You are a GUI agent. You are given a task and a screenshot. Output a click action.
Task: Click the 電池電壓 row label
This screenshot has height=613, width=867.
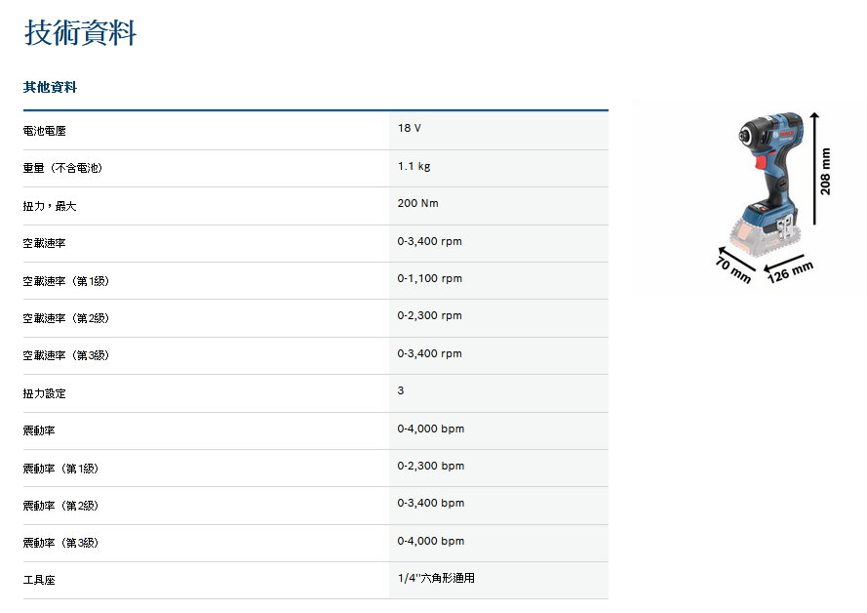(x=45, y=131)
